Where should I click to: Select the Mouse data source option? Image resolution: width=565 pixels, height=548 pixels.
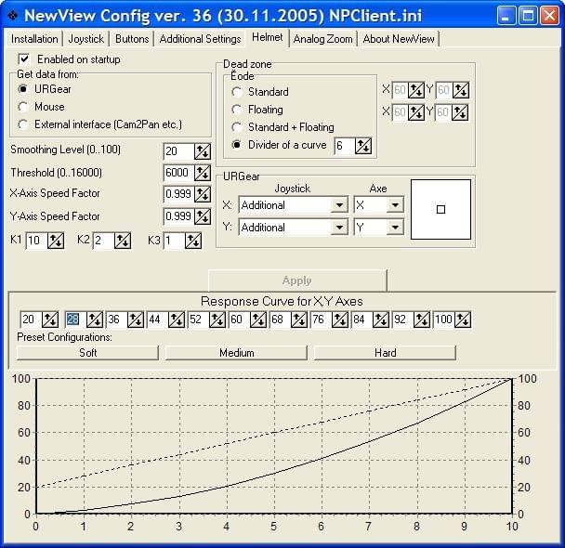coord(23,107)
